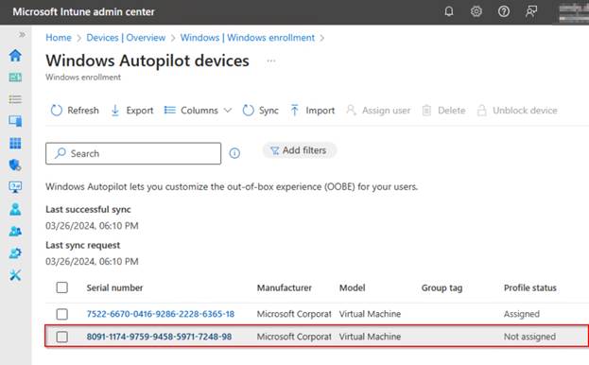The height and width of the screenshot is (365, 589).
Task: Click the Delete command
Action: click(443, 111)
